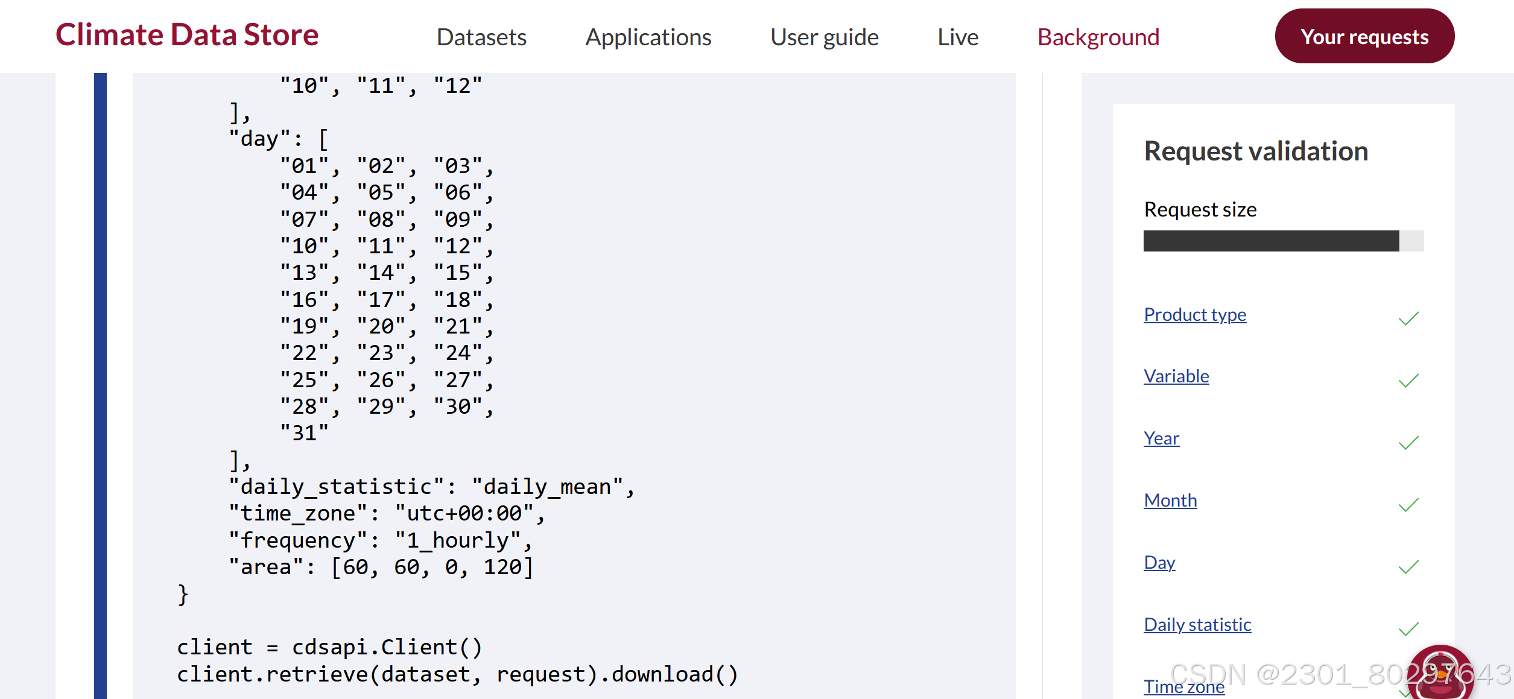The image size is (1514, 699).
Task: Click the green checkmark beside Variable
Action: tap(1408, 381)
